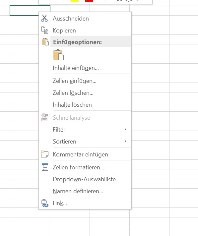This screenshot has width=198, height=236.
Task: Click the Kommentar einfügen note icon
Action: (x=44, y=154)
